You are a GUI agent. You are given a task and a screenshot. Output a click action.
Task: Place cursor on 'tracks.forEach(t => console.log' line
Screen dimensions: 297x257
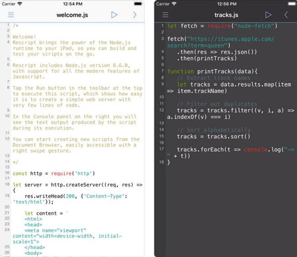(x=236, y=149)
